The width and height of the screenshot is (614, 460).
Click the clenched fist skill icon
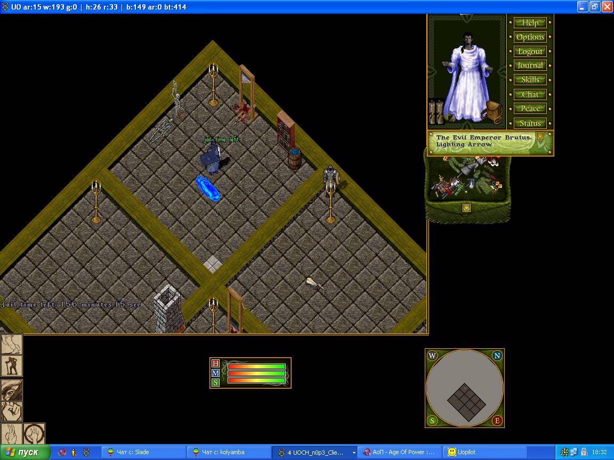pos(11,412)
